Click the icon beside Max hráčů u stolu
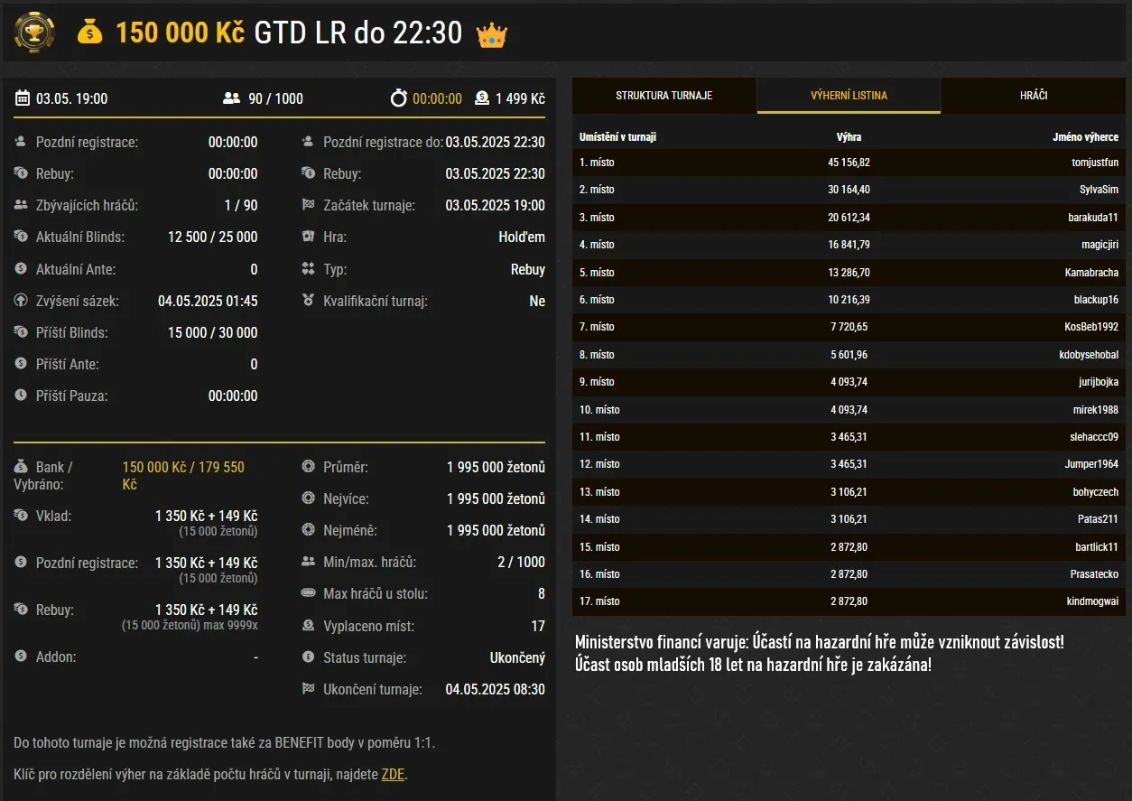1132x801 pixels. coord(309,593)
